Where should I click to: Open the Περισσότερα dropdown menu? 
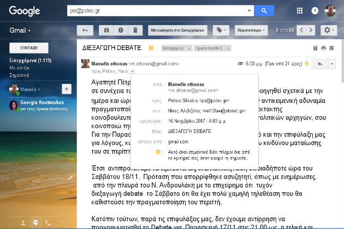click(251, 30)
